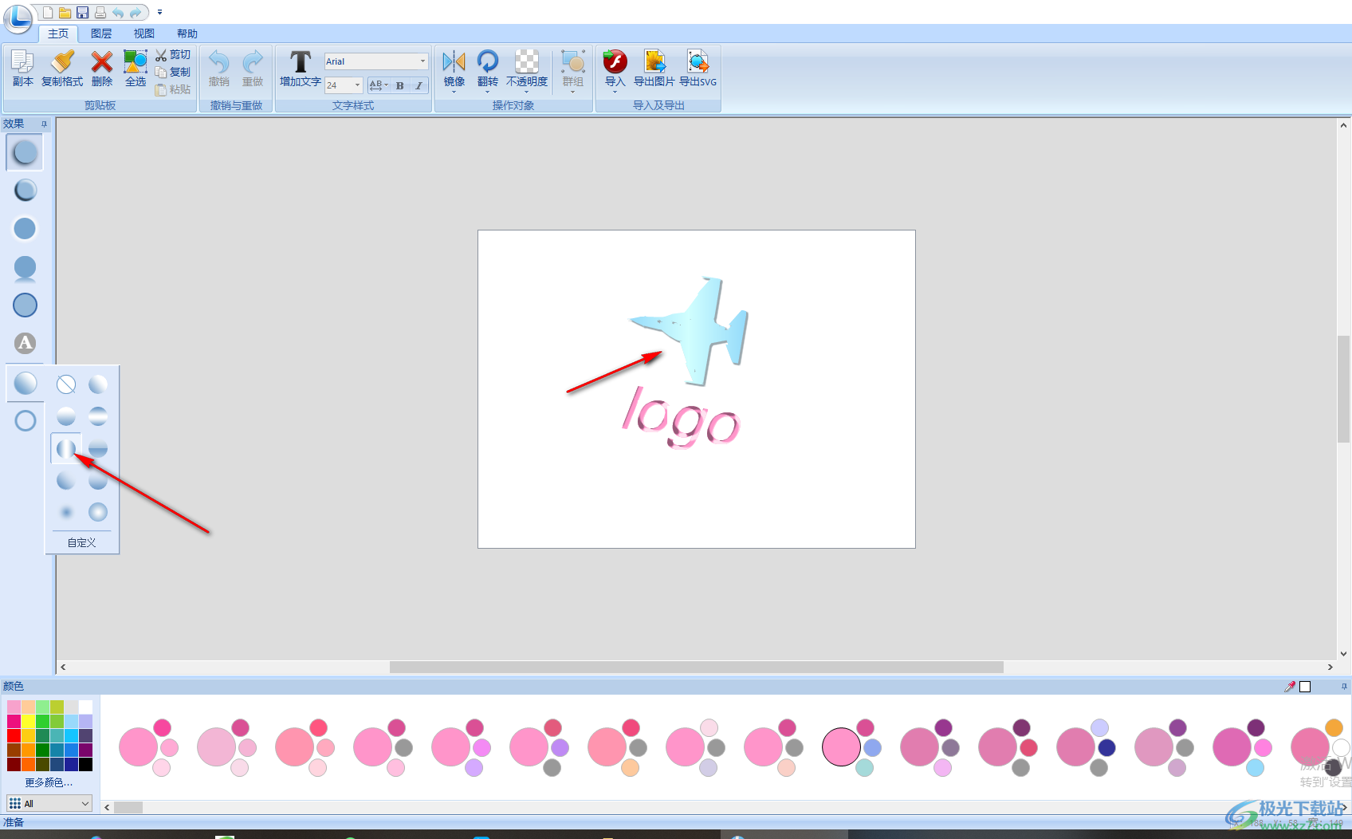Toggle the white square beside the eyedropper
This screenshot has width=1352, height=839.
(1305, 686)
